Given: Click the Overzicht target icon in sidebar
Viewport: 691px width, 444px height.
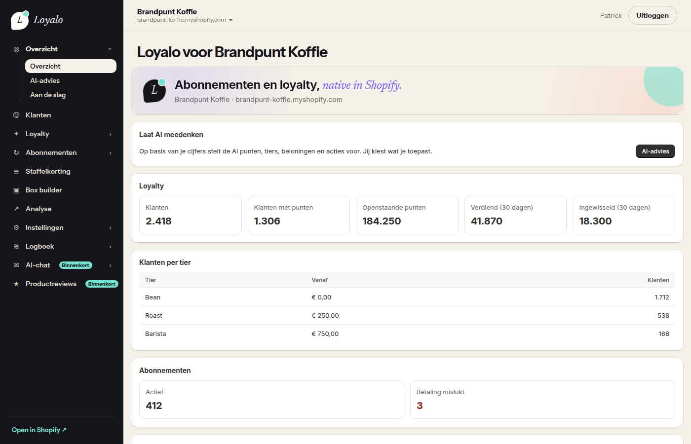Looking at the screenshot, I should point(16,49).
